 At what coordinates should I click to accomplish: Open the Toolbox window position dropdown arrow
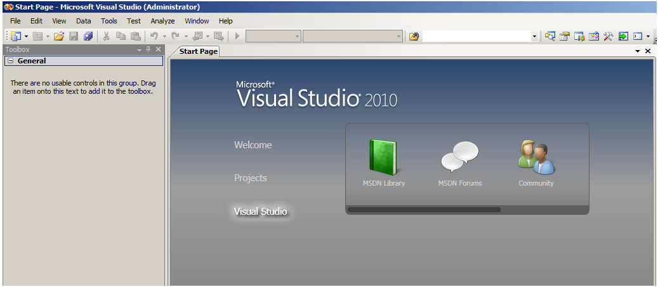[140, 50]
